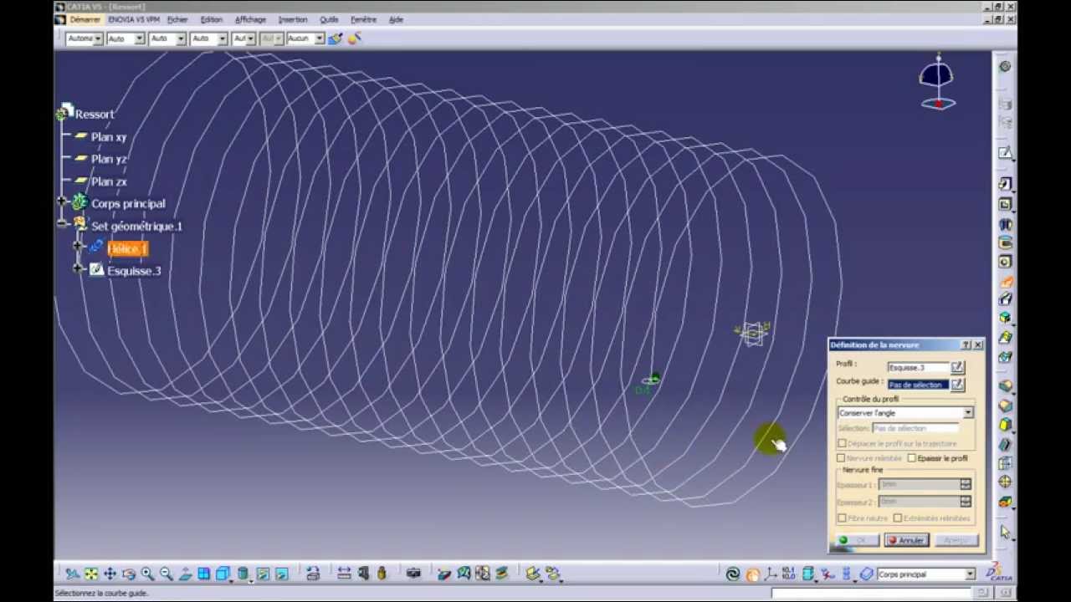Open the Aide menu
This screenshot has width=1071, height=602.
[396, 19]
